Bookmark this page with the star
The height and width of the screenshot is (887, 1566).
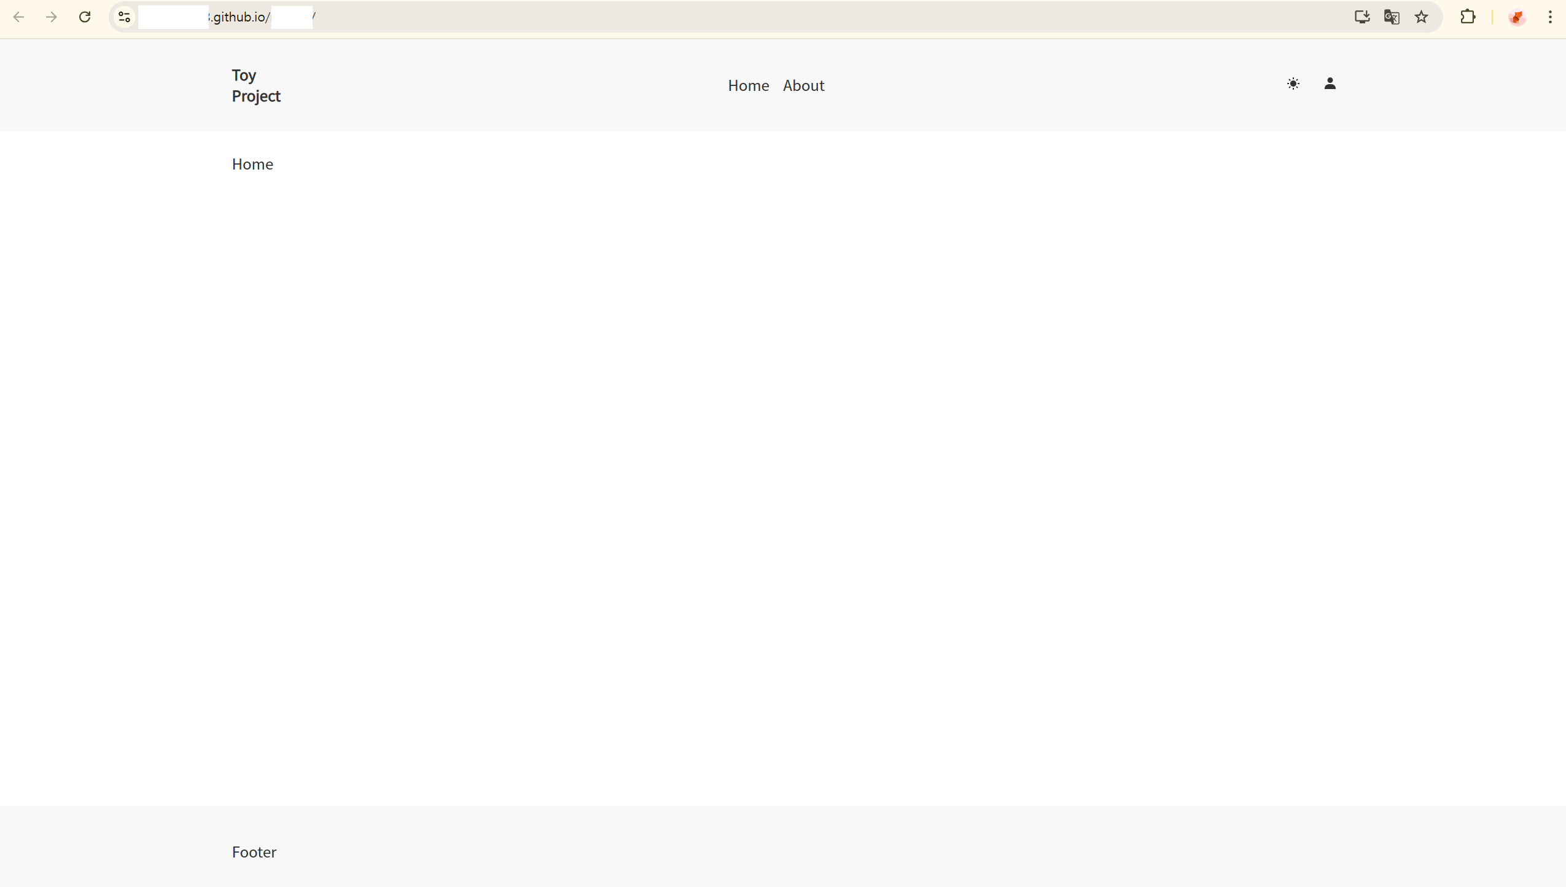pyautogui.click(x=1421, y=17)
